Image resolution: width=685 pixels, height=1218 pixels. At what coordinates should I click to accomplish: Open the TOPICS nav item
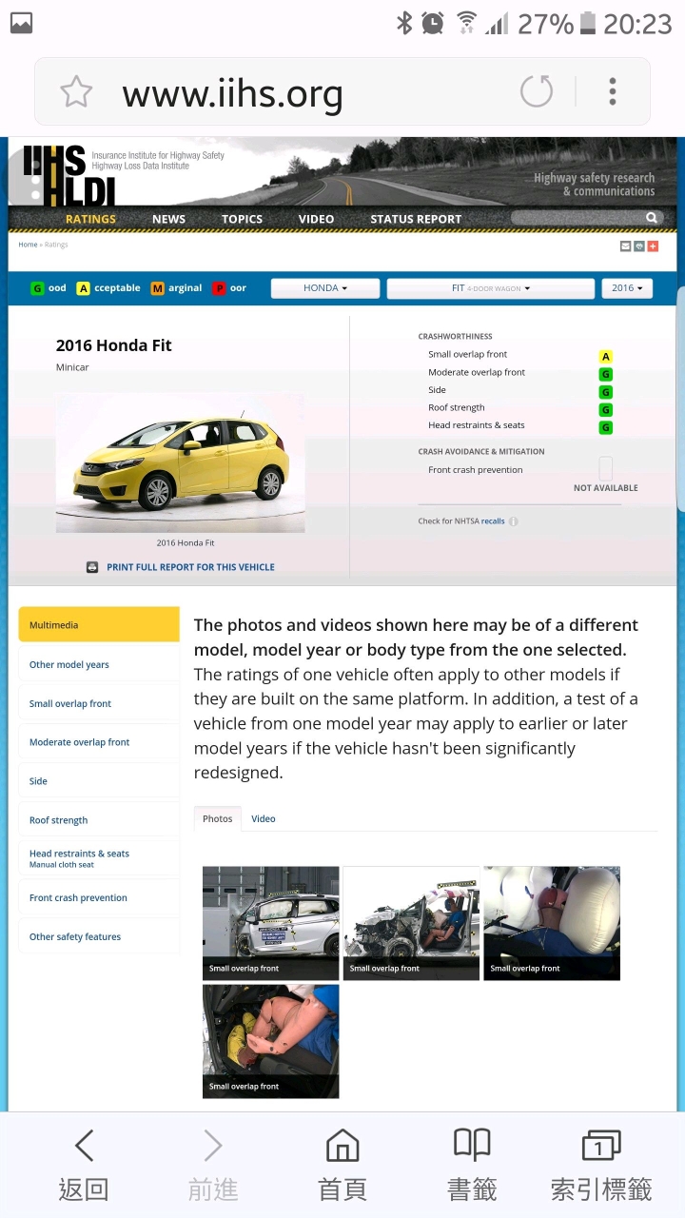click(x=242, y=219)
